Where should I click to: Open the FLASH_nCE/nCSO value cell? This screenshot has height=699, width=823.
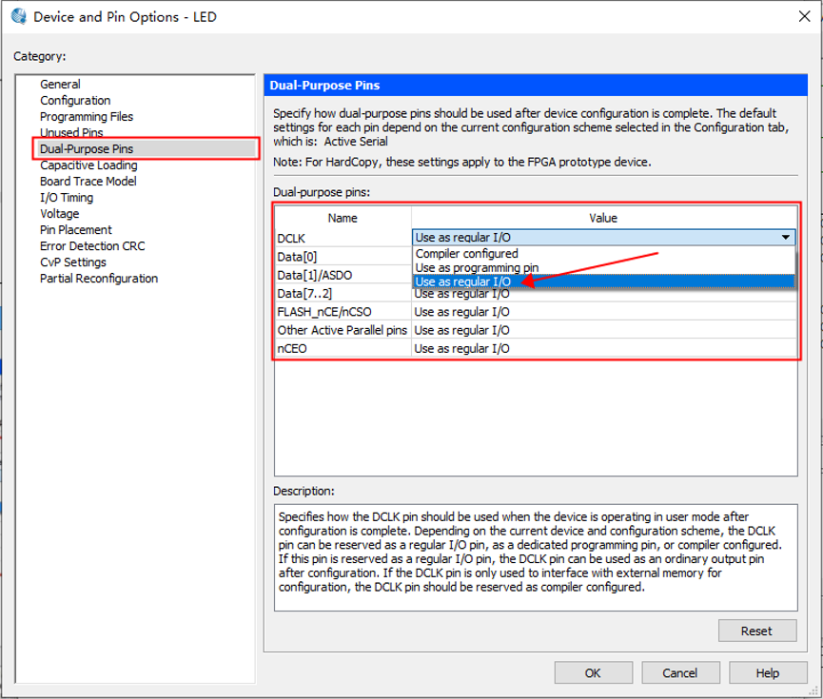603,312
